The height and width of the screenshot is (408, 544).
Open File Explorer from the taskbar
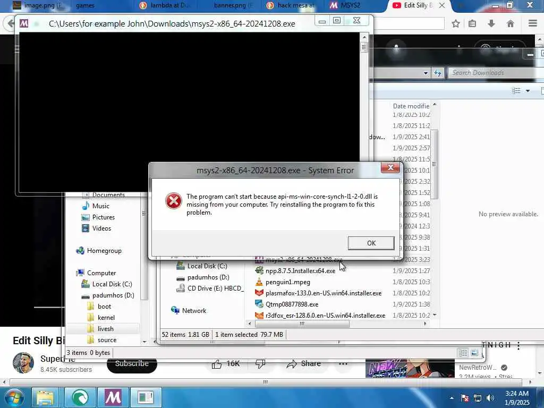click(x=45, y=397)
